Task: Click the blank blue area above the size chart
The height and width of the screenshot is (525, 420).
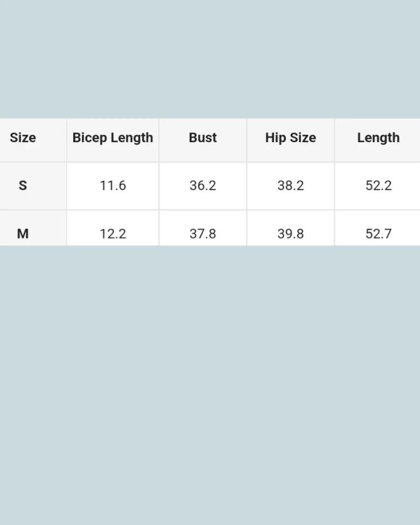Action: (210, 59)
